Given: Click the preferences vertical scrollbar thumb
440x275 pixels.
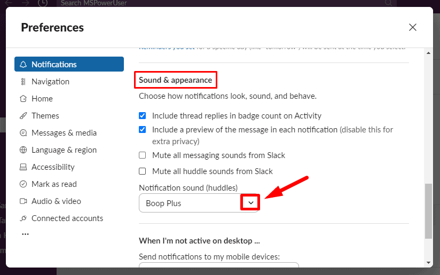Looking at the screenshot, I should point(428,211).
